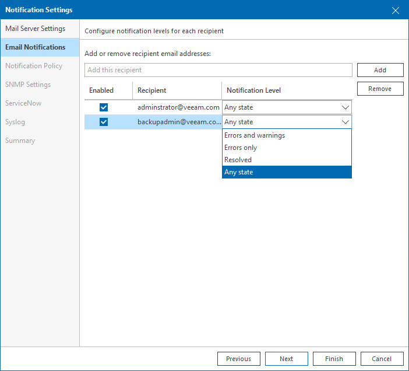Click the Cancel button
409x371 pixels.
382,359
